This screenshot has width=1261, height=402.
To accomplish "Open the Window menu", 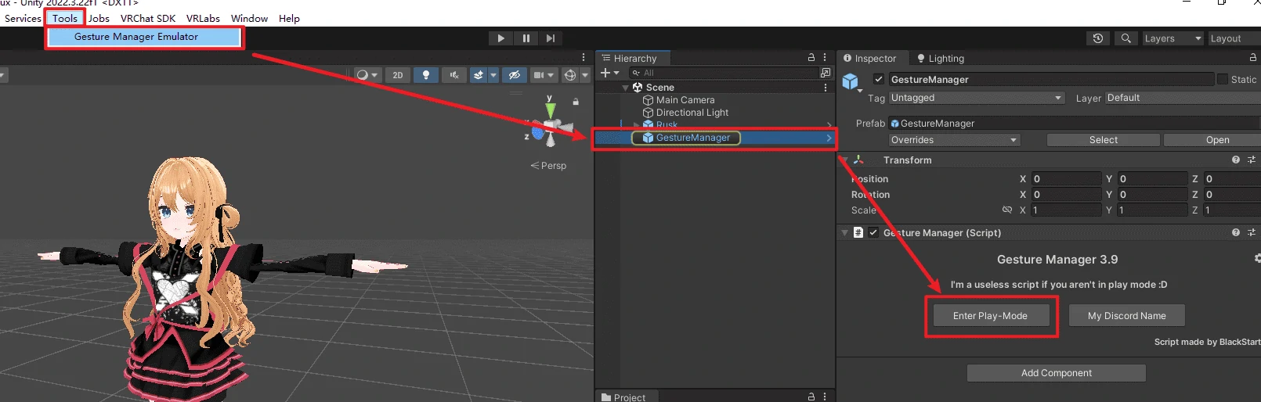I will tap(249, 18).
